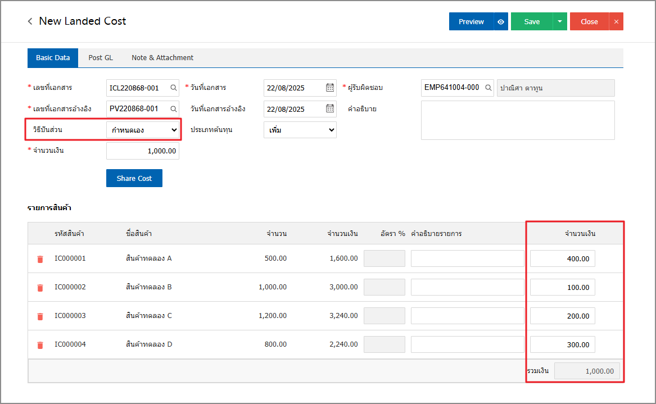Search reference document PV220868-001 magnifier

[174, 108]
